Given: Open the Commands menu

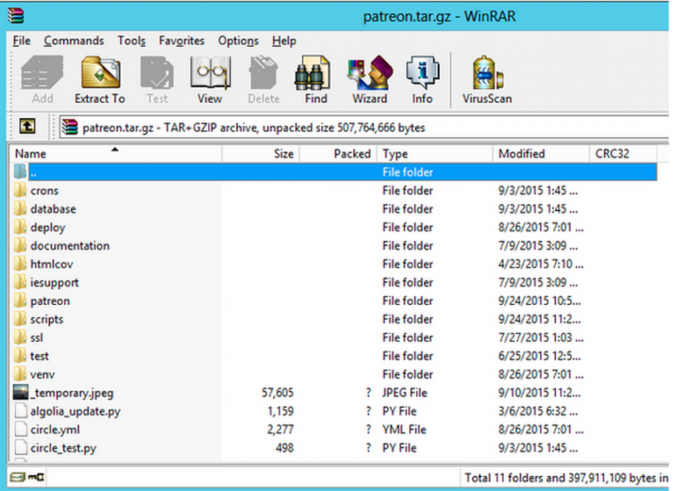Looking at the screenshot, I should [x=74, y=41].
